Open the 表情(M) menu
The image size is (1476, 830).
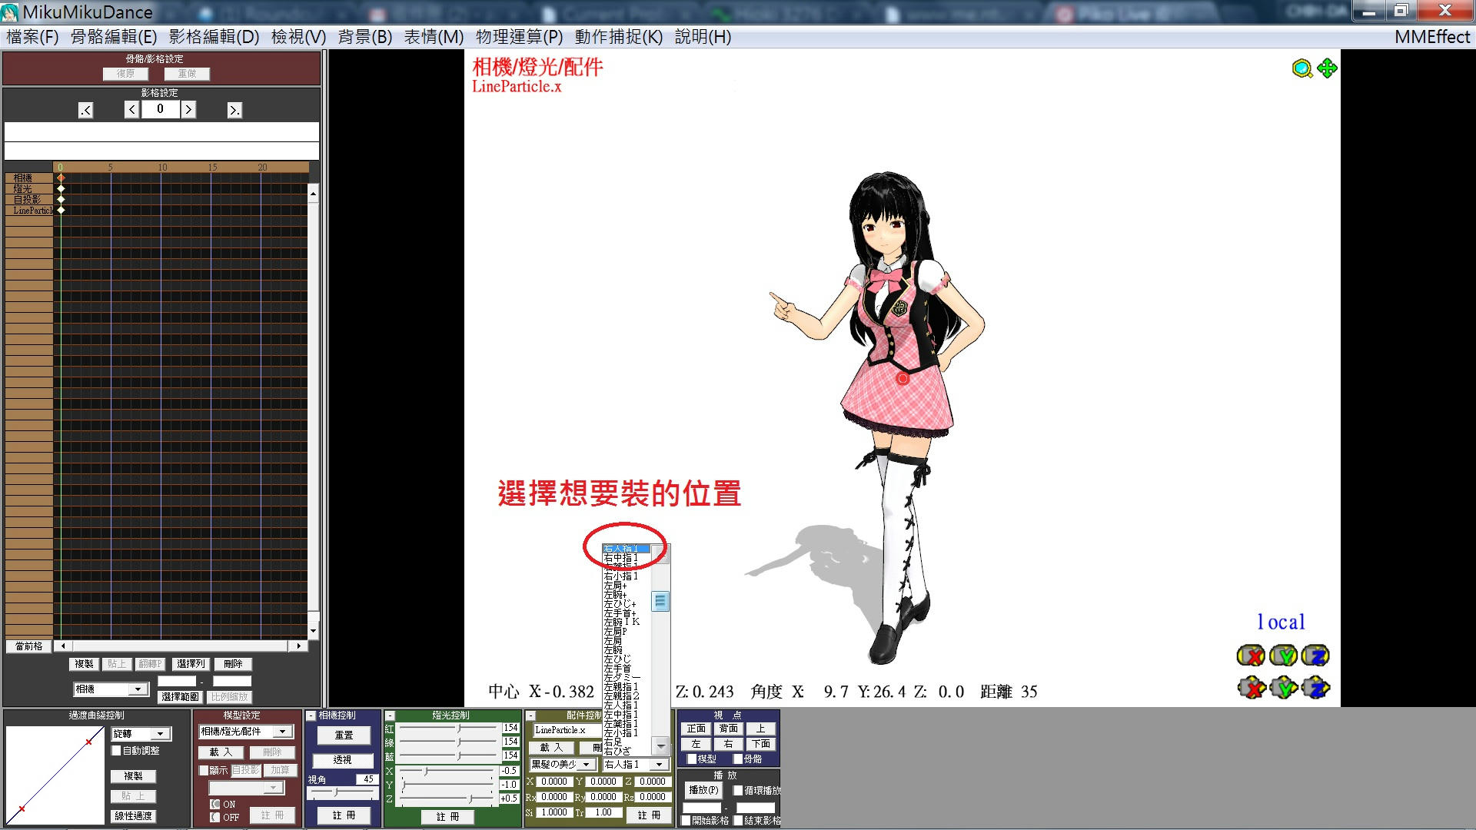coord(434,37)
